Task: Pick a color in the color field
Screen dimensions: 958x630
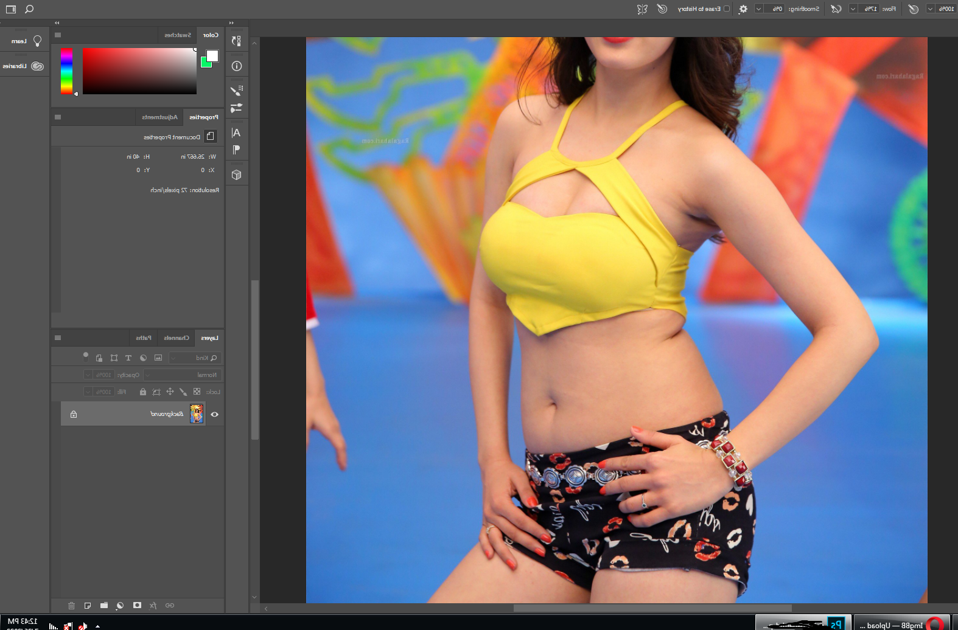Action: (139, 71)
